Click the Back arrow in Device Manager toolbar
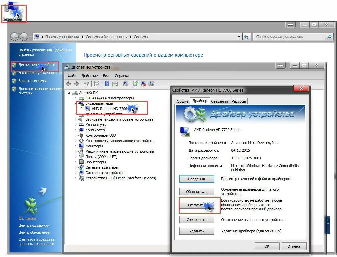 click(x=69, y=84)
